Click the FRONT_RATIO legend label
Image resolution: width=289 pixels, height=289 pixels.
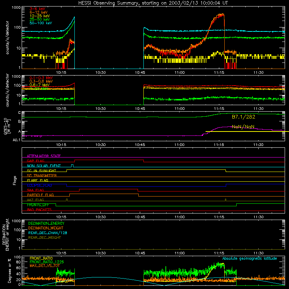coord(41,258)
